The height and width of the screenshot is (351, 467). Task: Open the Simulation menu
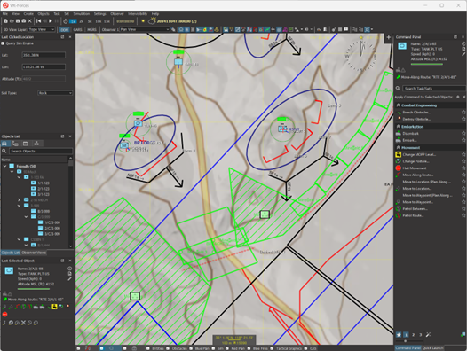click(82, 13)
